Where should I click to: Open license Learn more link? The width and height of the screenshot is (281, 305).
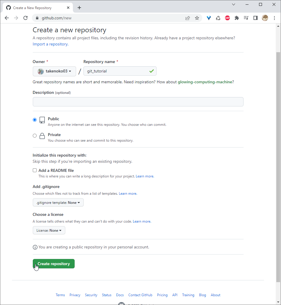pos(142,221)
